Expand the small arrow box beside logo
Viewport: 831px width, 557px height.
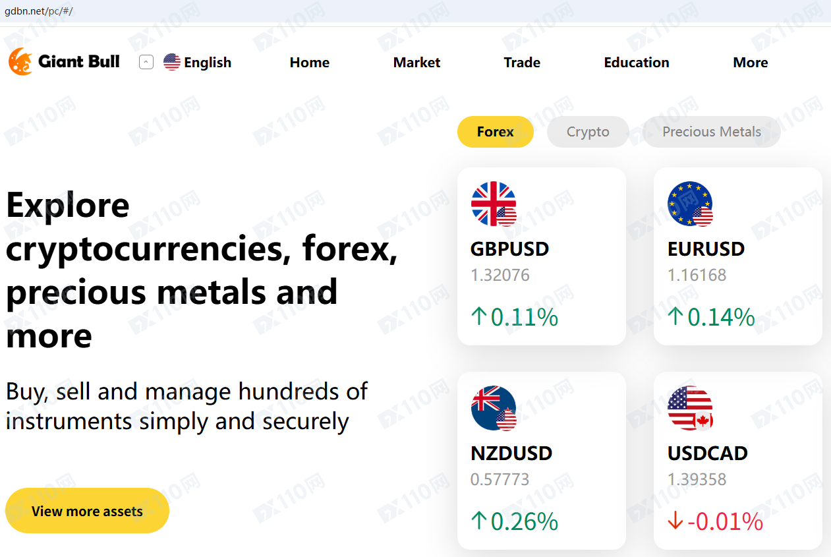point(146,62)
